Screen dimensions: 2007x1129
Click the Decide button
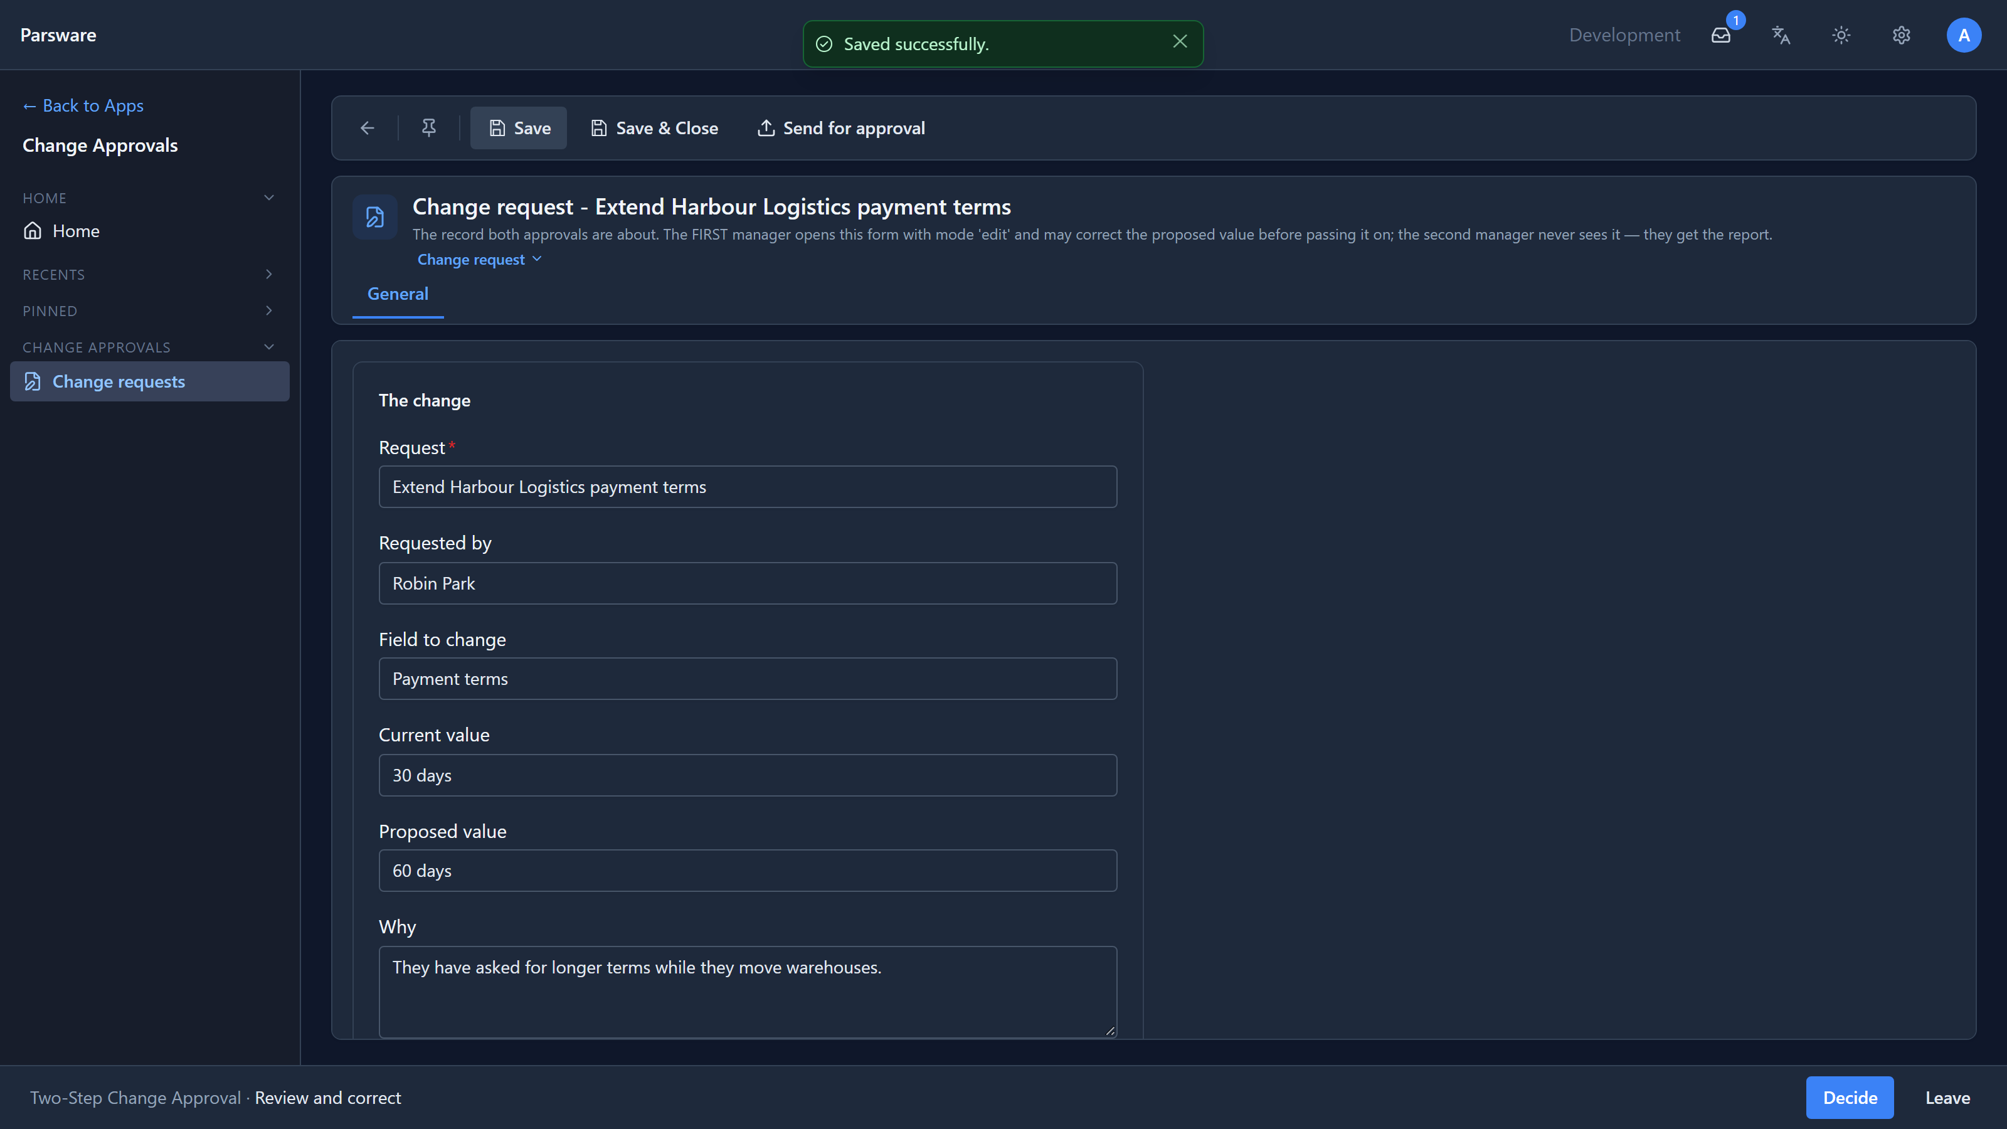tap(1850, 1098)
